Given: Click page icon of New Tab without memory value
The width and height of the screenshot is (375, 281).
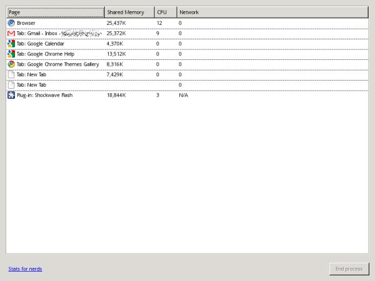Looking at the screenshot, I should click(x=11, y=85).
